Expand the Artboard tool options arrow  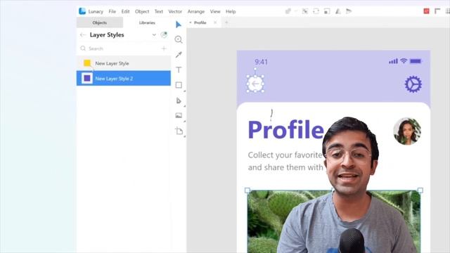(184, 136)
